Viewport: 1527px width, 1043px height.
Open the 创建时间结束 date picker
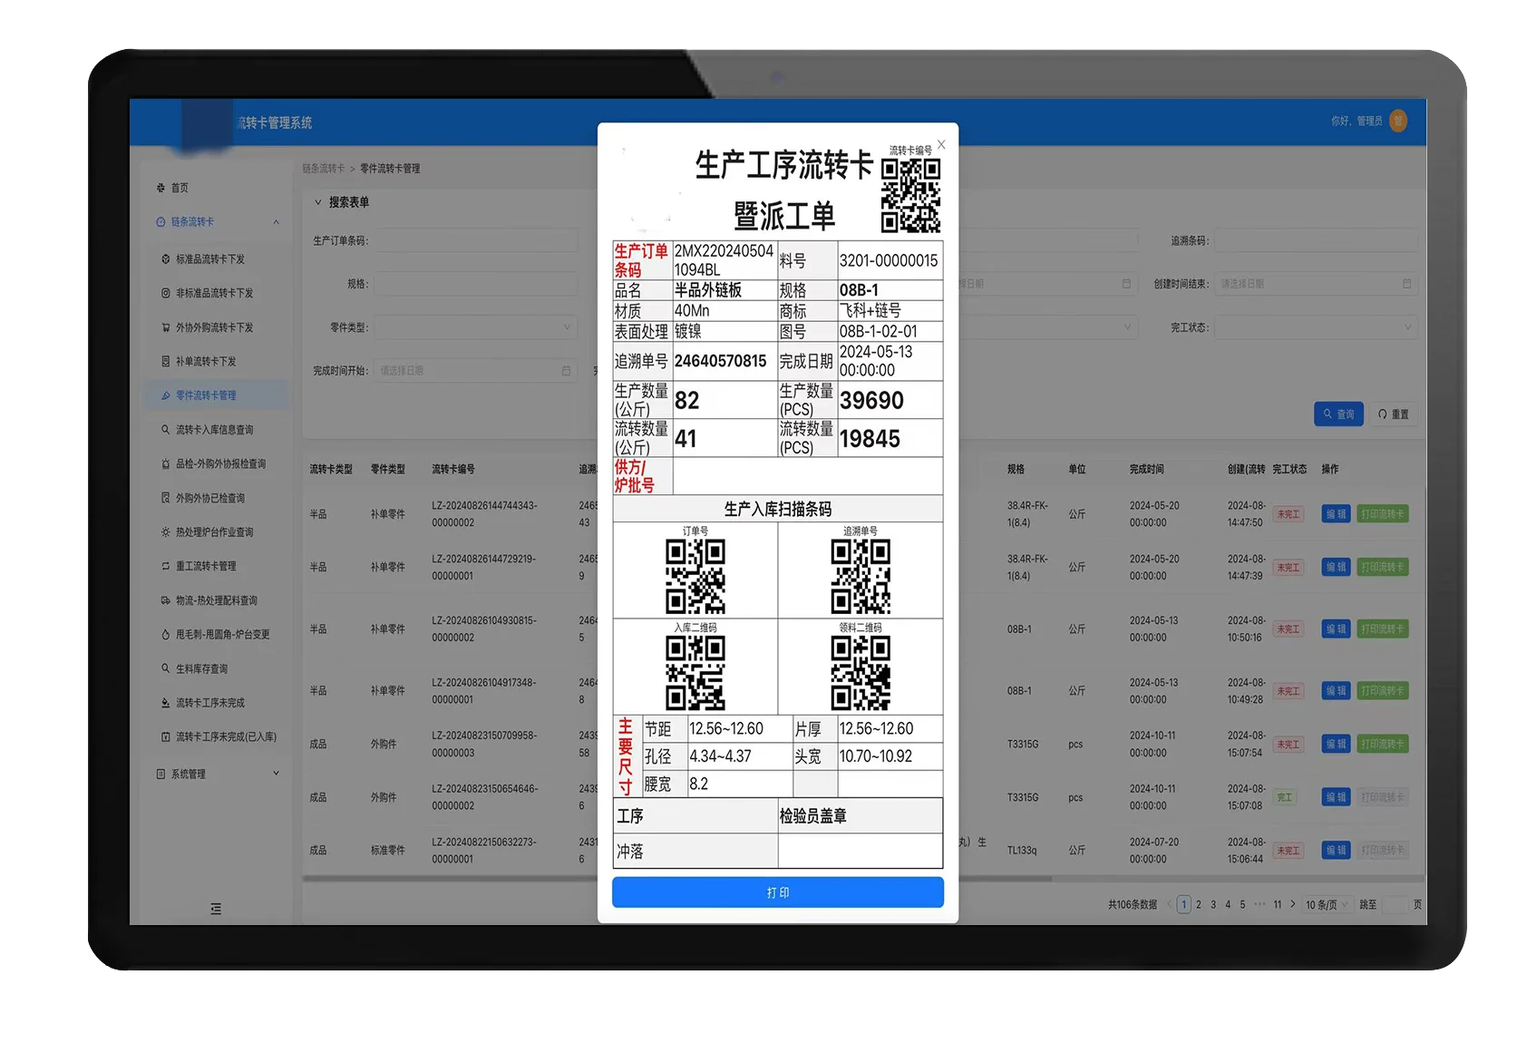[x=1316, y=284]
